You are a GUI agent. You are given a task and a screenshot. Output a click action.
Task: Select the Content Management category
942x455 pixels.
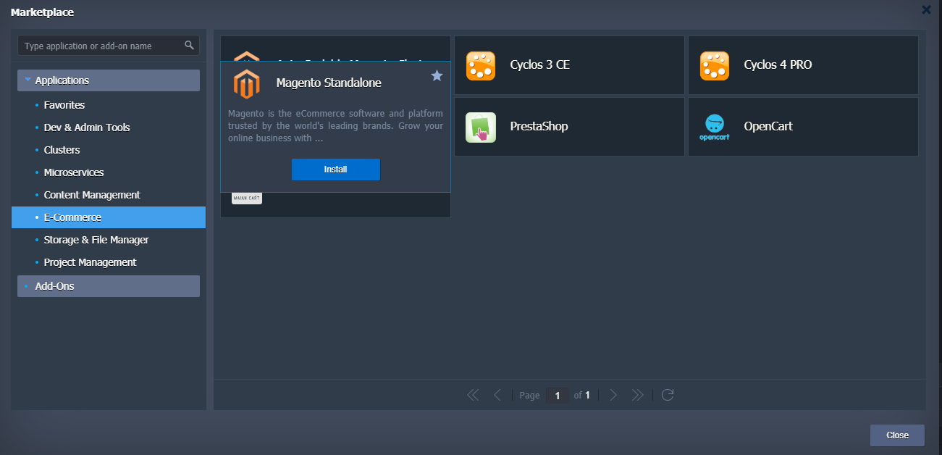click(92, 194)
